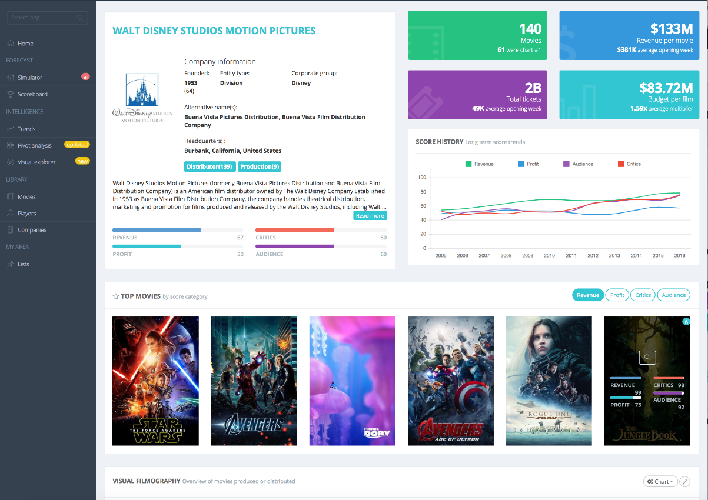Click the Search app input field

pyautogui.click(x=47, y=18)
